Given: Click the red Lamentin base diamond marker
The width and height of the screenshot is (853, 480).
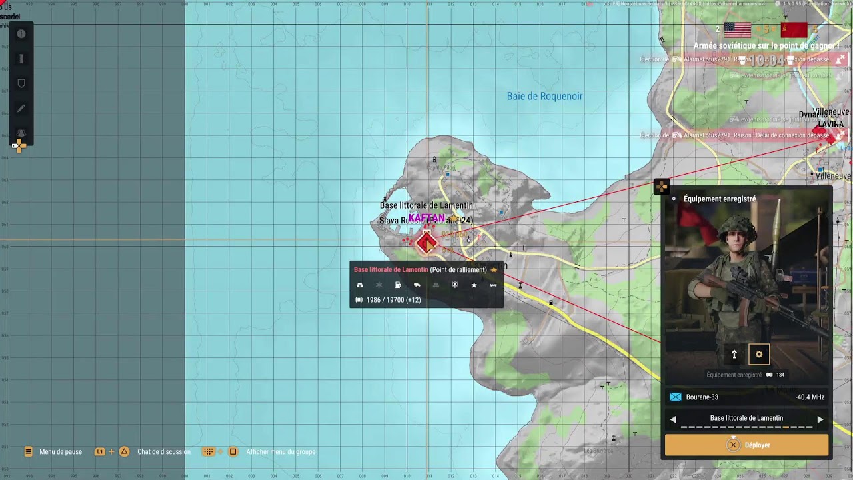Looking at the screenshot, I should (426, 243).
